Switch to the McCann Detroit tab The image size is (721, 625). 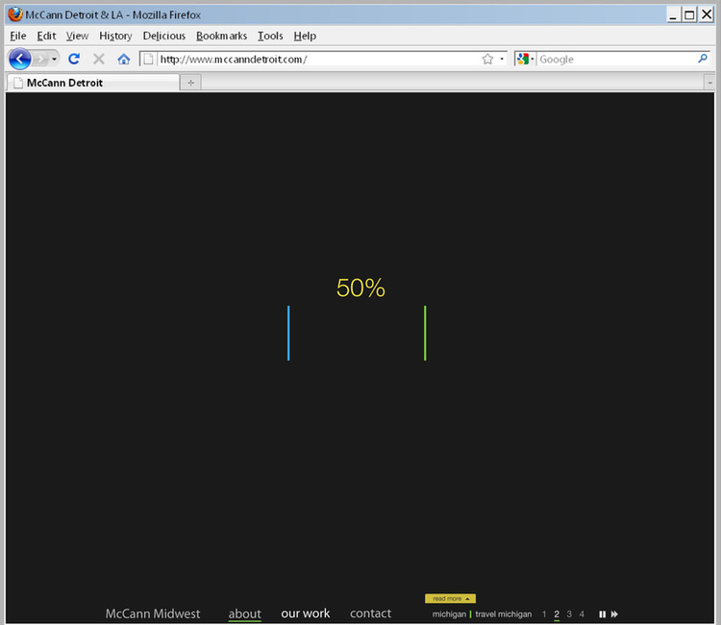(93, 83)
